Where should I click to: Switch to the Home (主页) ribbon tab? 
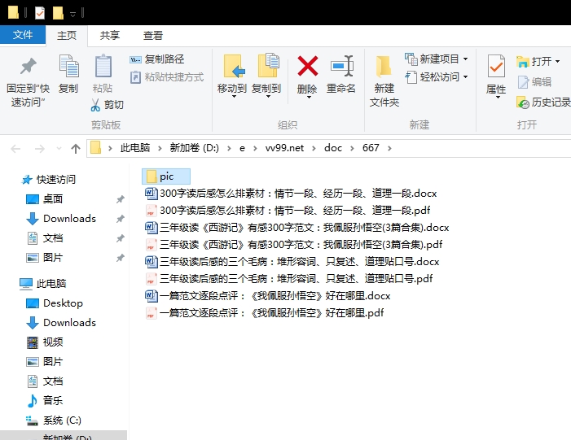tap(67, 35)
